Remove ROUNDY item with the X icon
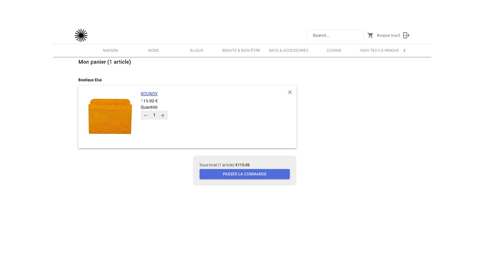The width and height of the screenshot is (478, 269). tap(290, 92)
